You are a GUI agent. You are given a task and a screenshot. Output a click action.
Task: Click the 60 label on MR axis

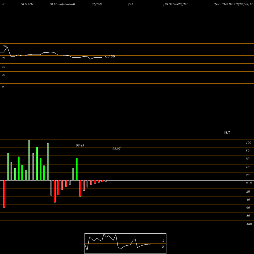[x=248, y=159]
